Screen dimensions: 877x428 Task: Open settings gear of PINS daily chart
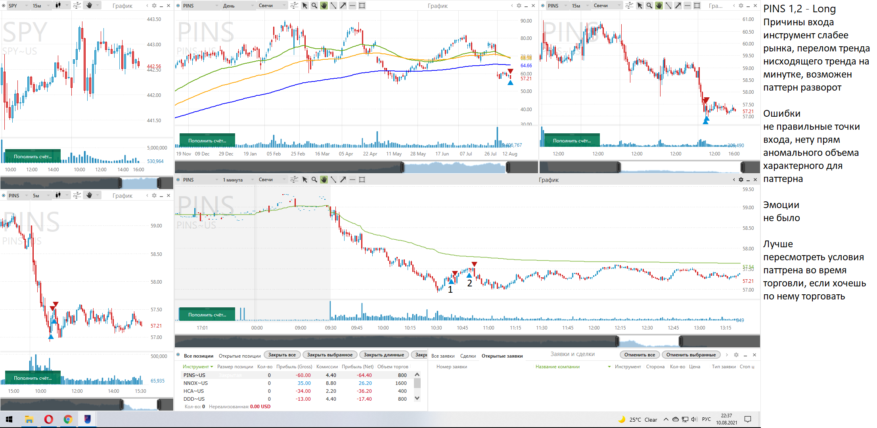(519, 6)
